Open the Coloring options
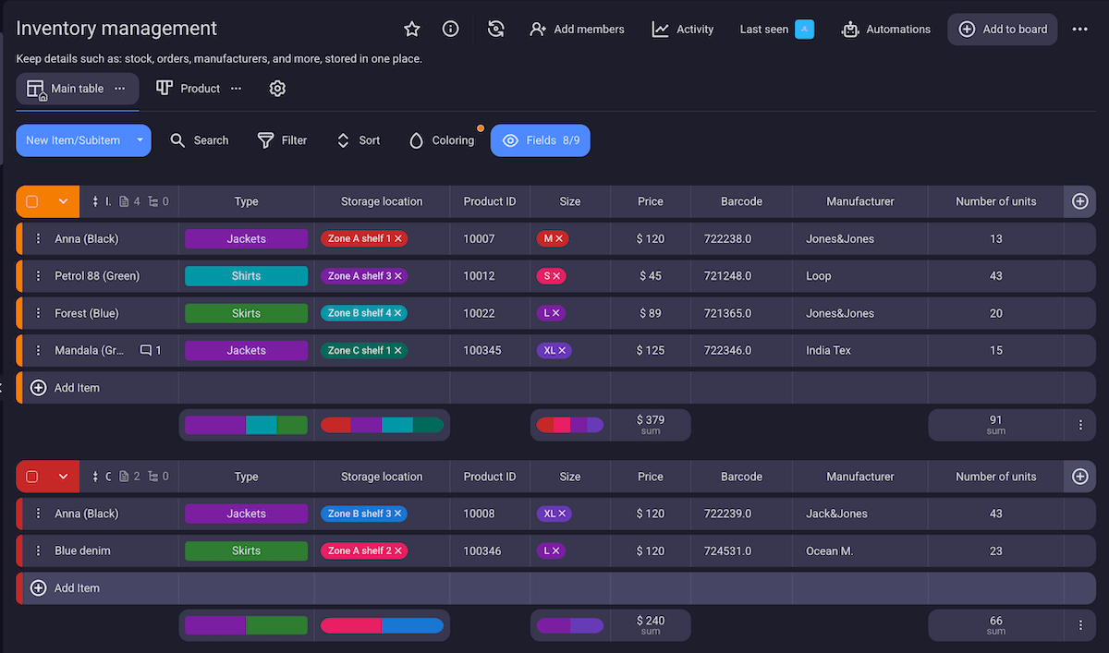The height and width of the screenshot is (653, 1109). [442, 139]
